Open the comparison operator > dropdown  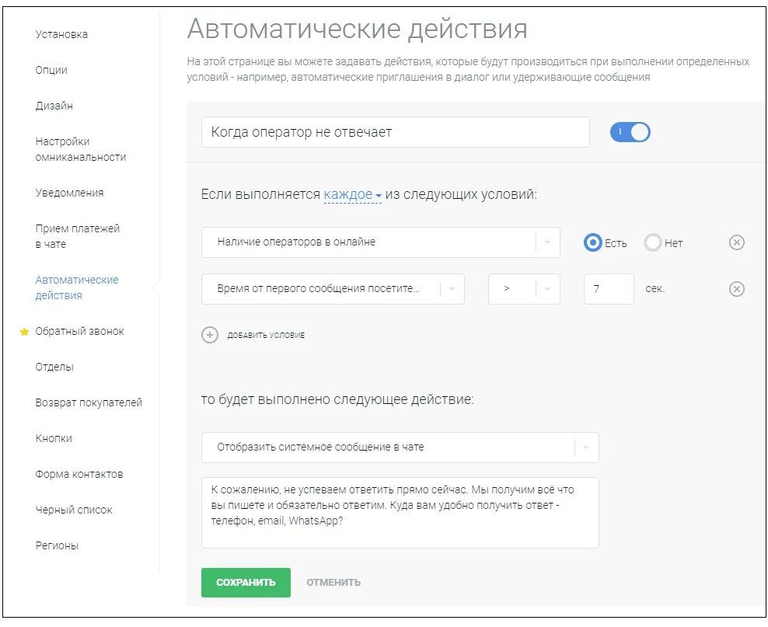click(x=524, y=289)
